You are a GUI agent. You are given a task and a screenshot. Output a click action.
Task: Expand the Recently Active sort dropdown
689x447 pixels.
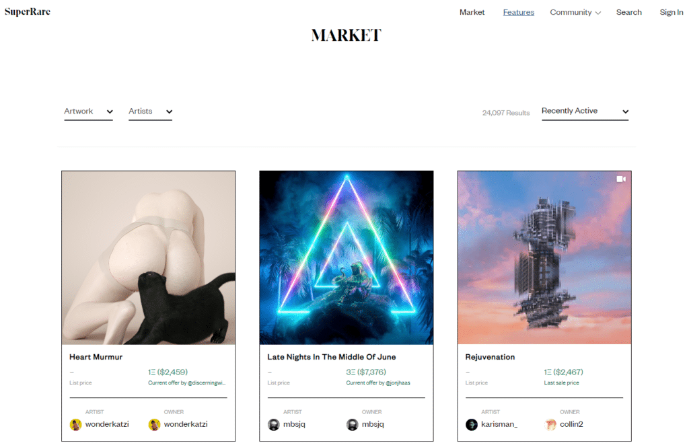coord(585,112)
